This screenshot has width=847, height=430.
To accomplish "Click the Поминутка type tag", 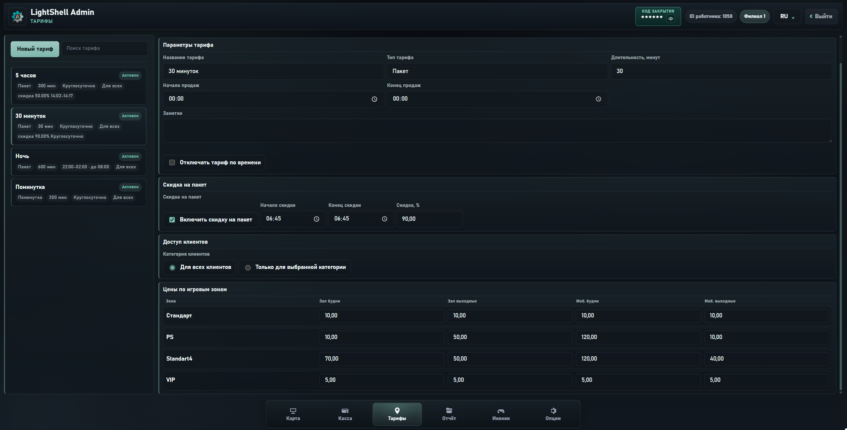I will tap(30, 198).
